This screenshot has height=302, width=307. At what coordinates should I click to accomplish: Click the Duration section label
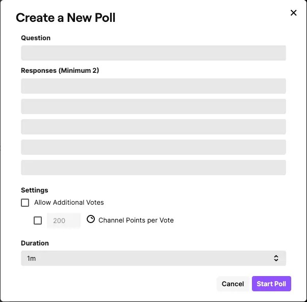click(35, 243)
